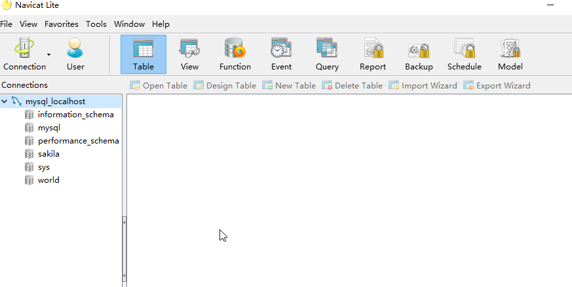The image size is (572, 287).
Task: Select the world database
Action: 48,180
